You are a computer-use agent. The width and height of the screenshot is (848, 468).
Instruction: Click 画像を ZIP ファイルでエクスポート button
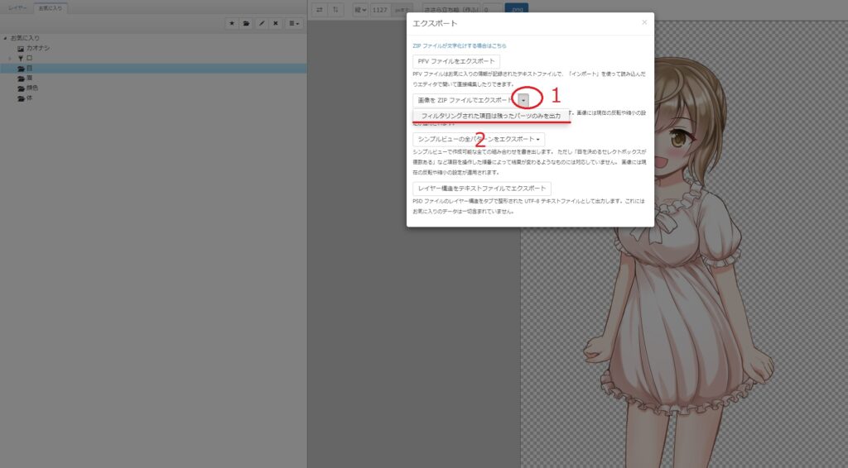tap(465, 100)
